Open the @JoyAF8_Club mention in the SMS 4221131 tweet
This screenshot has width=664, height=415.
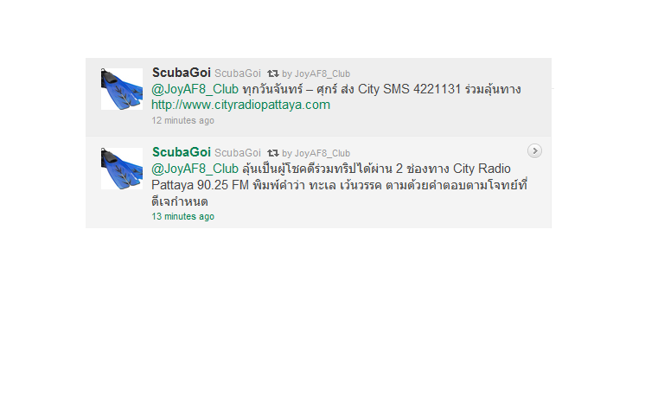(195, 89)
